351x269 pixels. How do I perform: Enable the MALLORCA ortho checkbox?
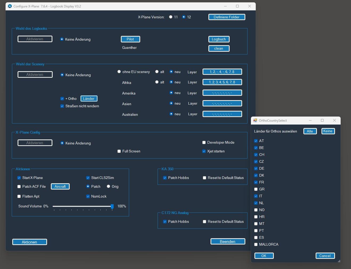tap(256, 244)
